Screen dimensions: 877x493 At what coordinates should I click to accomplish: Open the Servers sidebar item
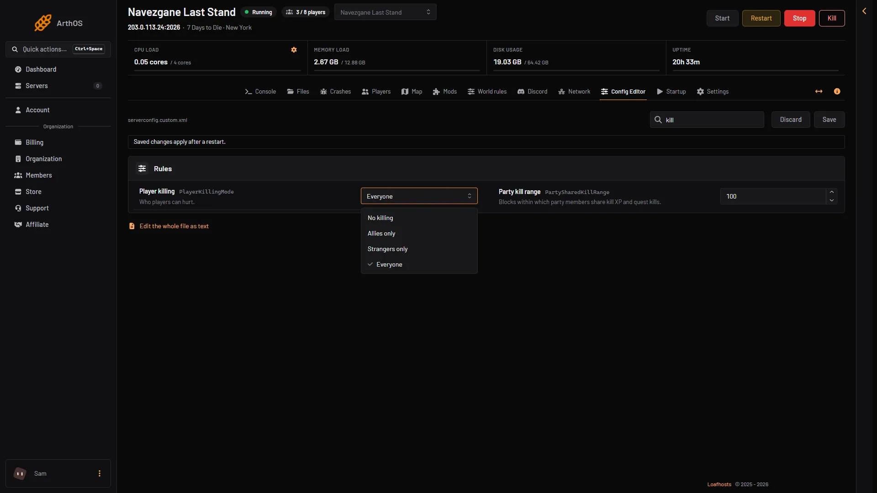58,86
